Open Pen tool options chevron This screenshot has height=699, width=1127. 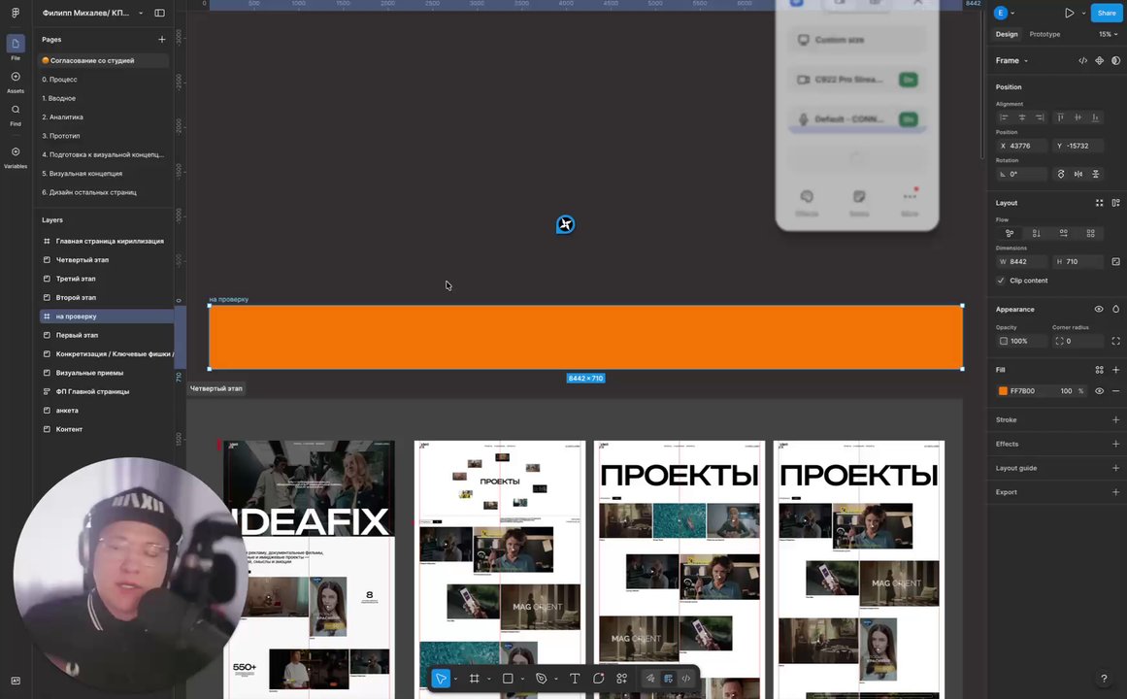click(555, 679)
